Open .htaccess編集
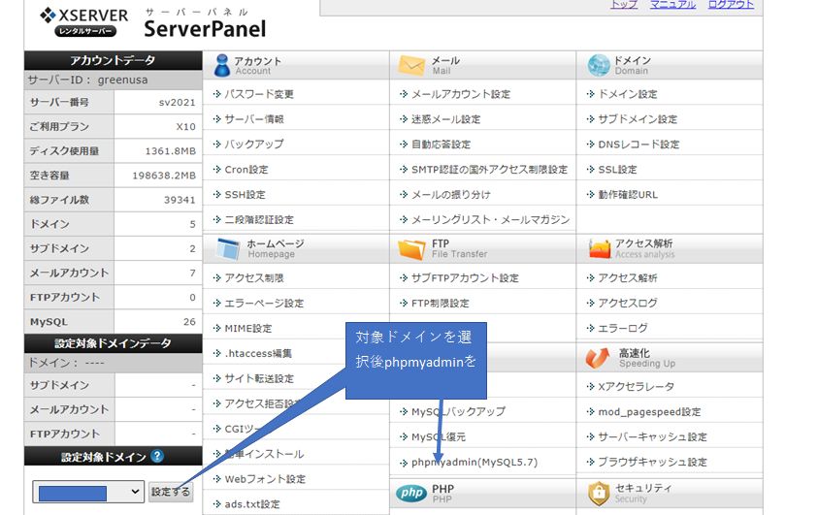 (258, 353)
